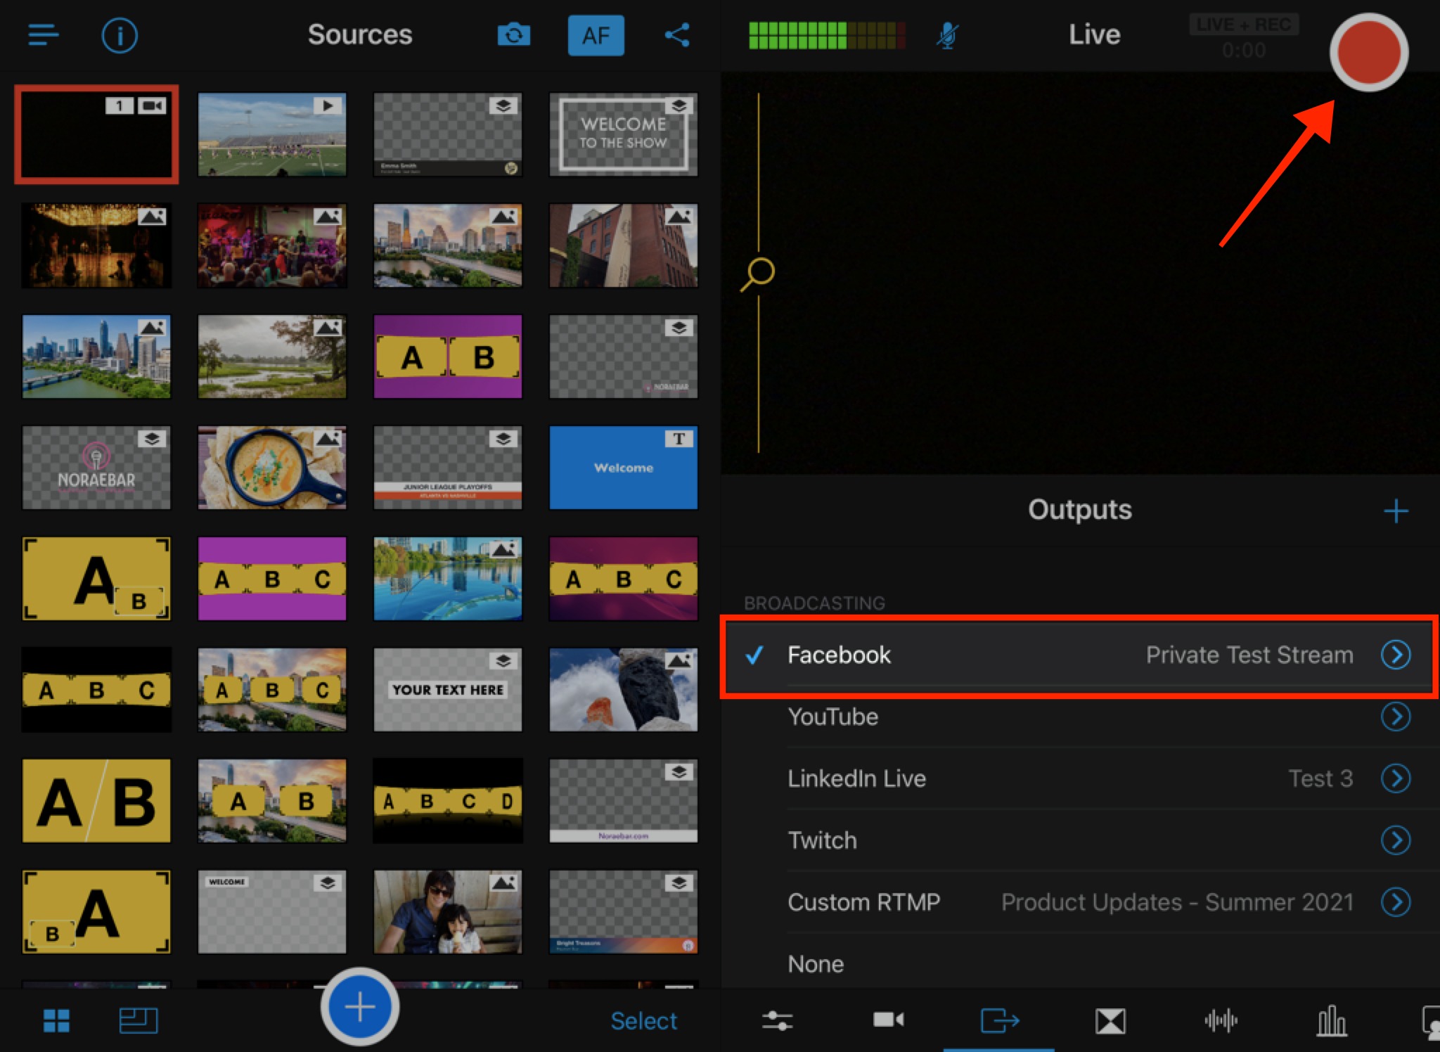
Task: Select None as broadcasting output
Action: [816, 963]
